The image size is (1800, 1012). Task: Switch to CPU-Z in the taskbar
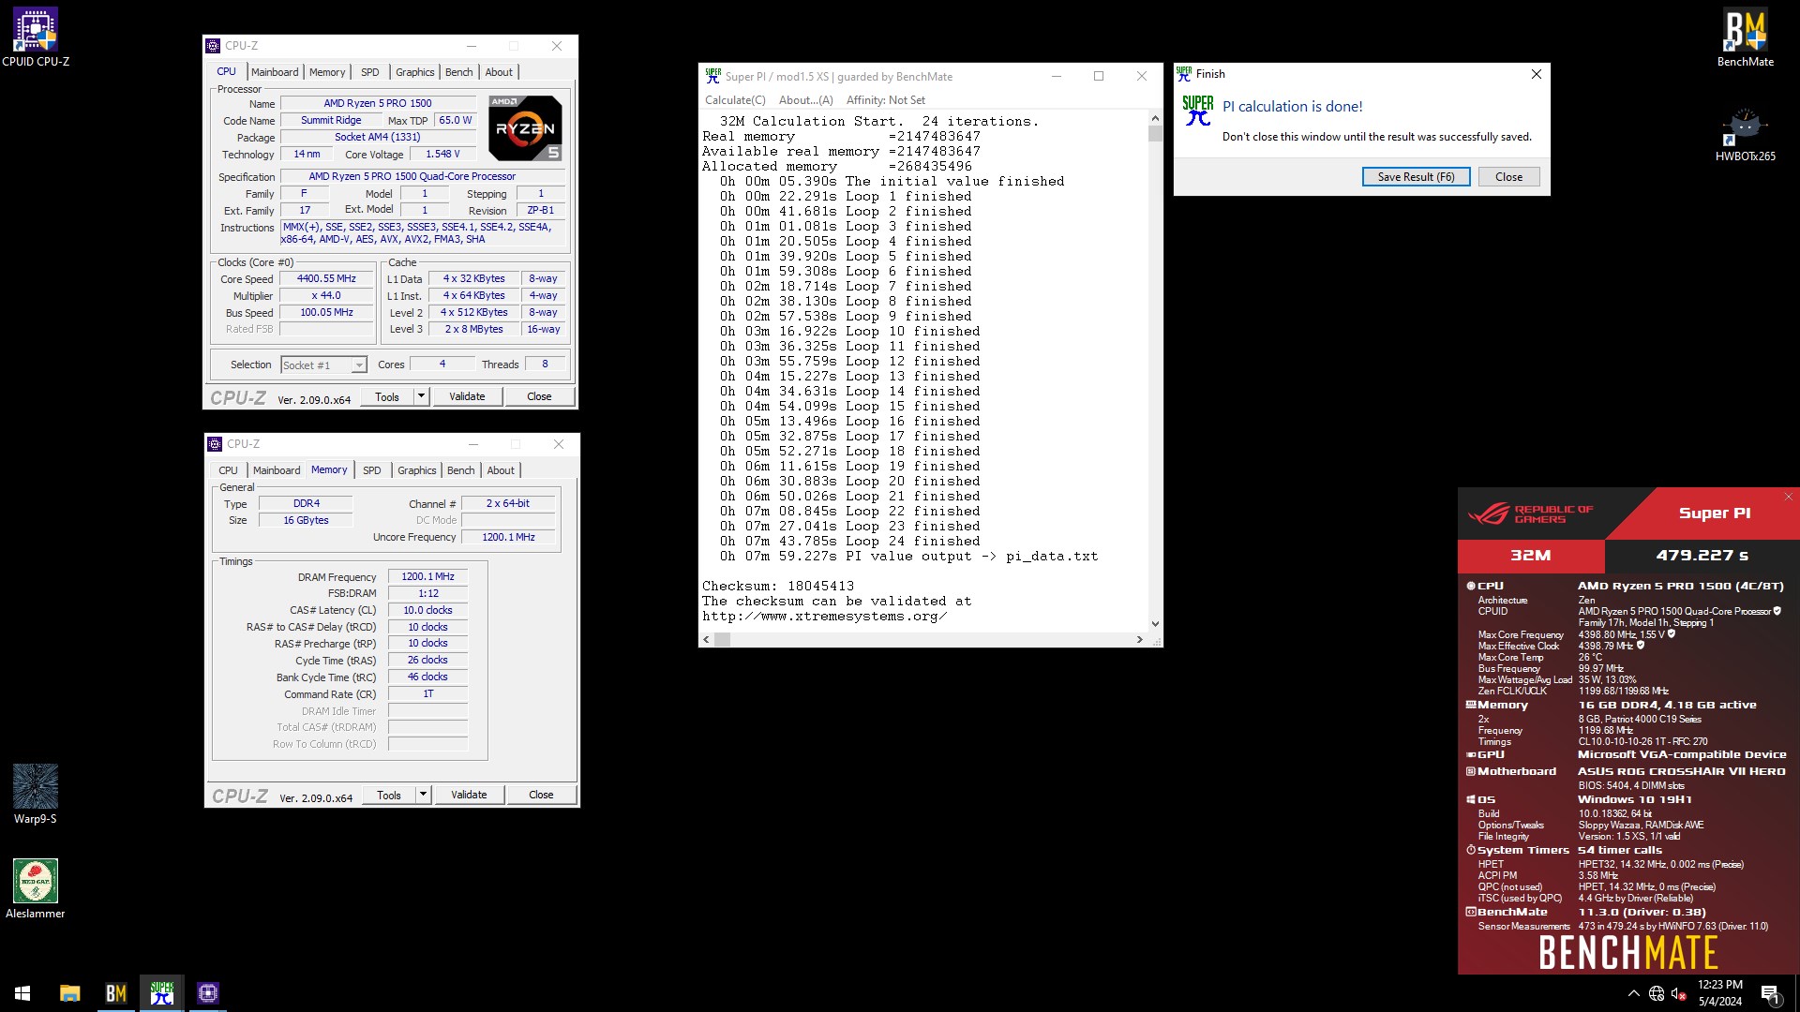coord(208,993)
